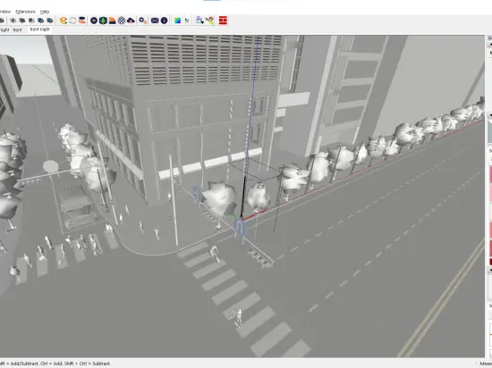Click the round info about icon

[x=164, y=21]
